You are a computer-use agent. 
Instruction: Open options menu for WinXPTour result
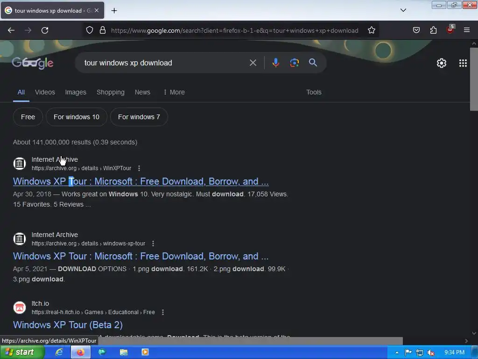pos(139,168)
